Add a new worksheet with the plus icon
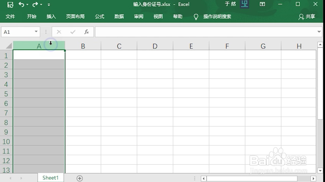 point(79,178)
